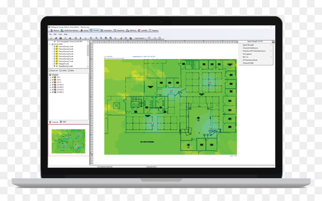The width and height of the screenshot is (322, 201).
Task: Select VirtualSurvey1.svdx survey file
Action: click(66, 66)
